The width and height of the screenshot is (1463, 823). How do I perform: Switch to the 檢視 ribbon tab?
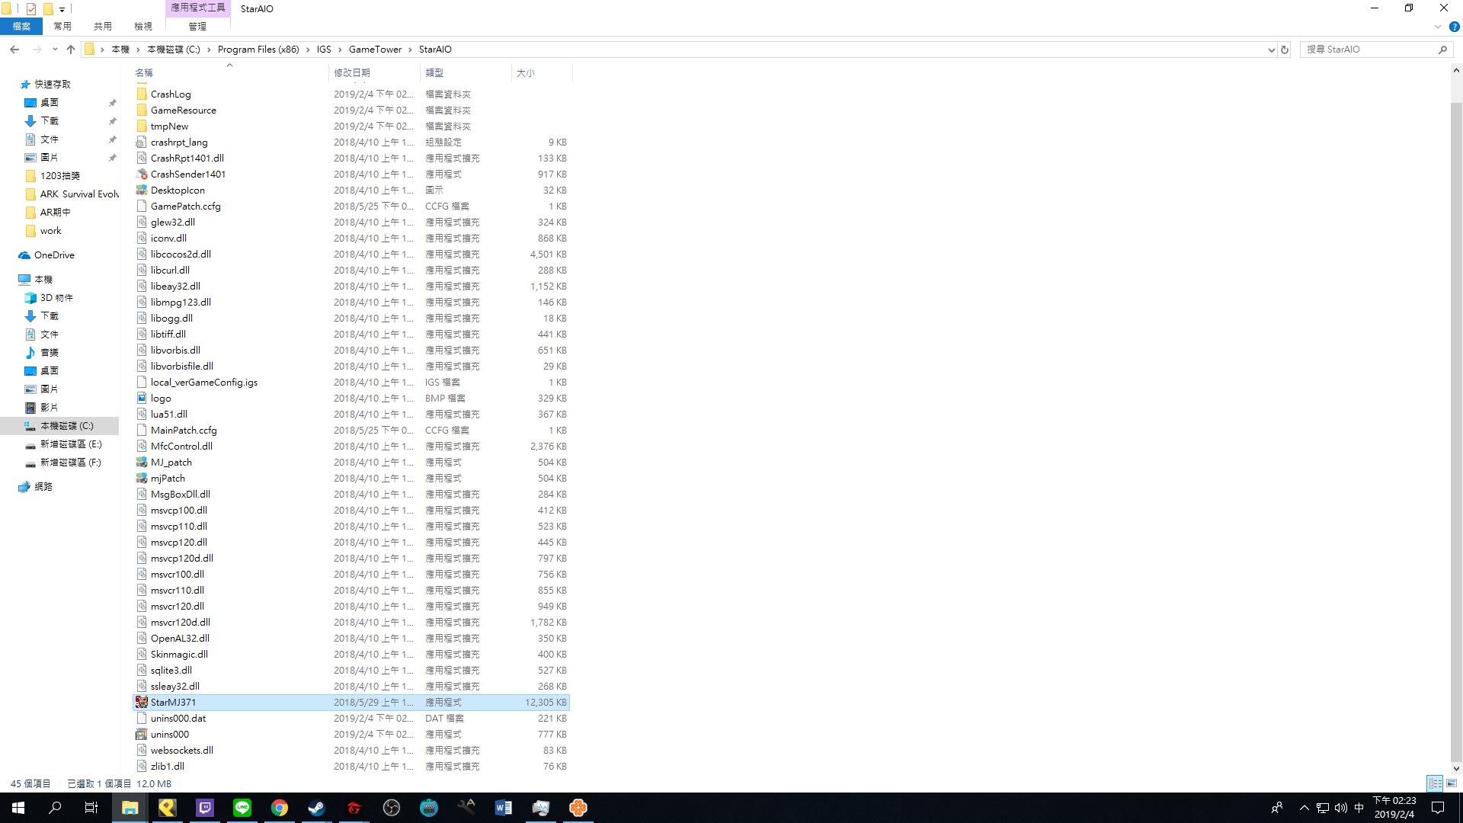click(x=143, y=27)
